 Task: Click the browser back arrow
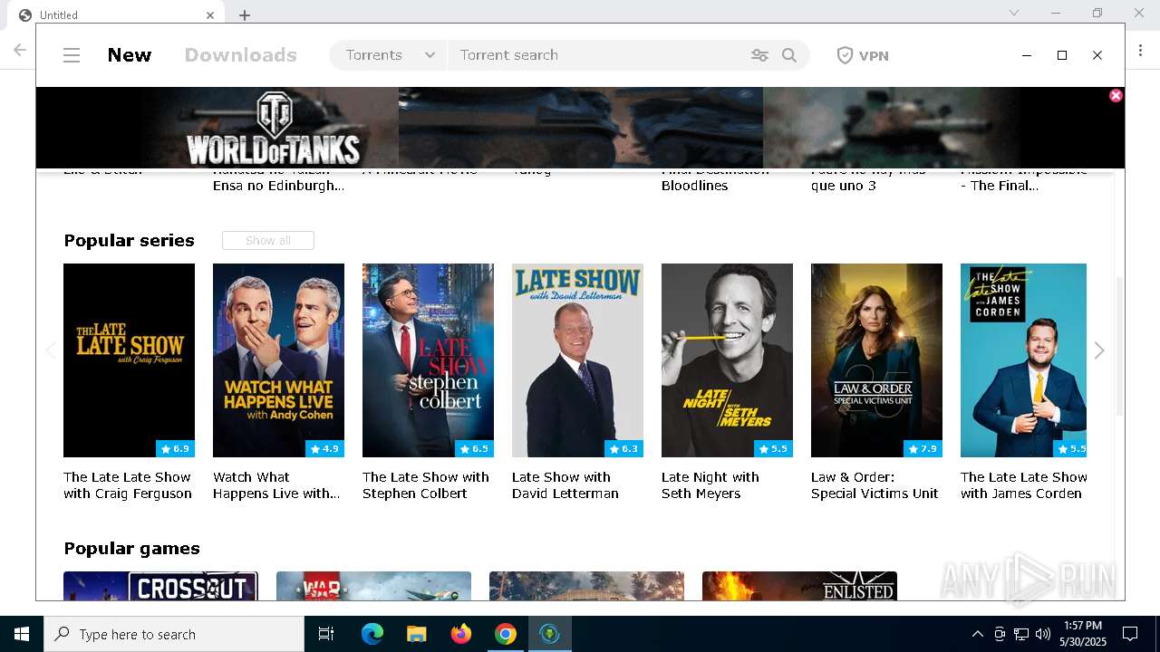pyautogui.click(x=20, y=50)
